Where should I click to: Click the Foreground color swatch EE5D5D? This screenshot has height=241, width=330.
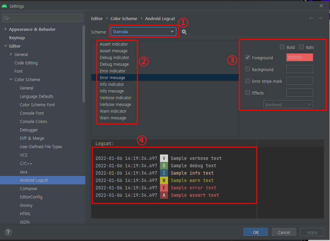point(299,57)
